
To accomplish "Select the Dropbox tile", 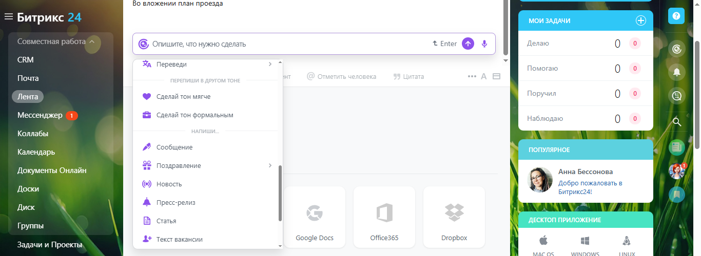I will tap(454, 218).
